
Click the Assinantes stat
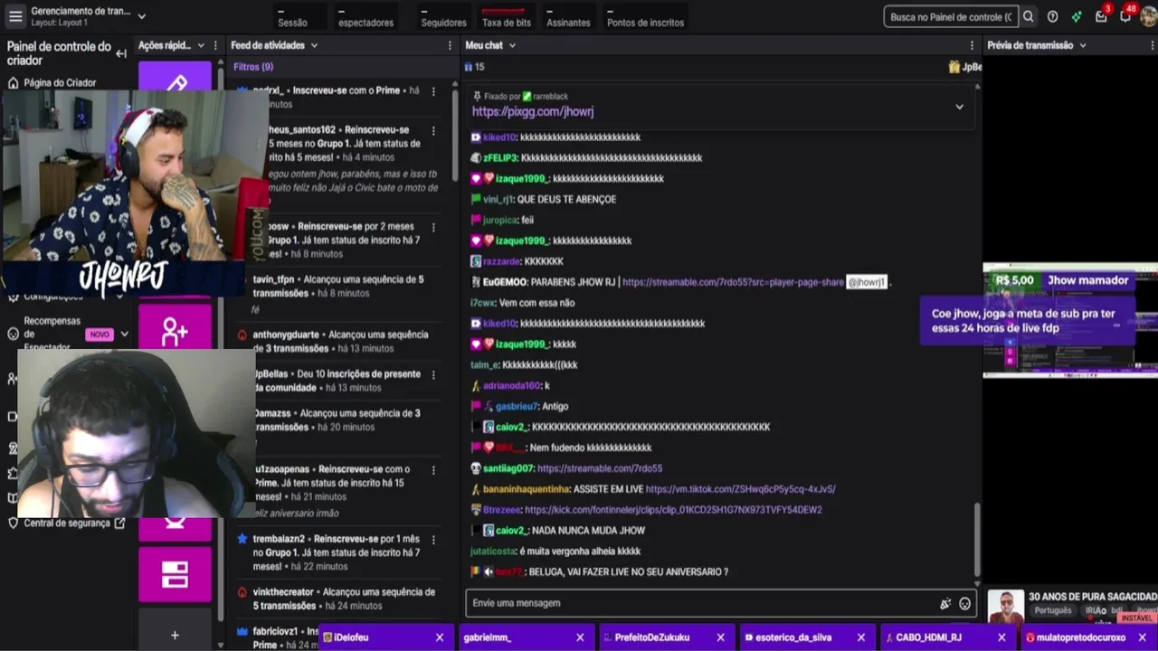pos(568,17)
